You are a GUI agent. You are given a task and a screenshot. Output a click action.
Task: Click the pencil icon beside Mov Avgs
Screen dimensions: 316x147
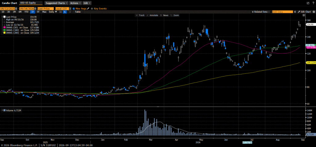[x=87, y=9]
